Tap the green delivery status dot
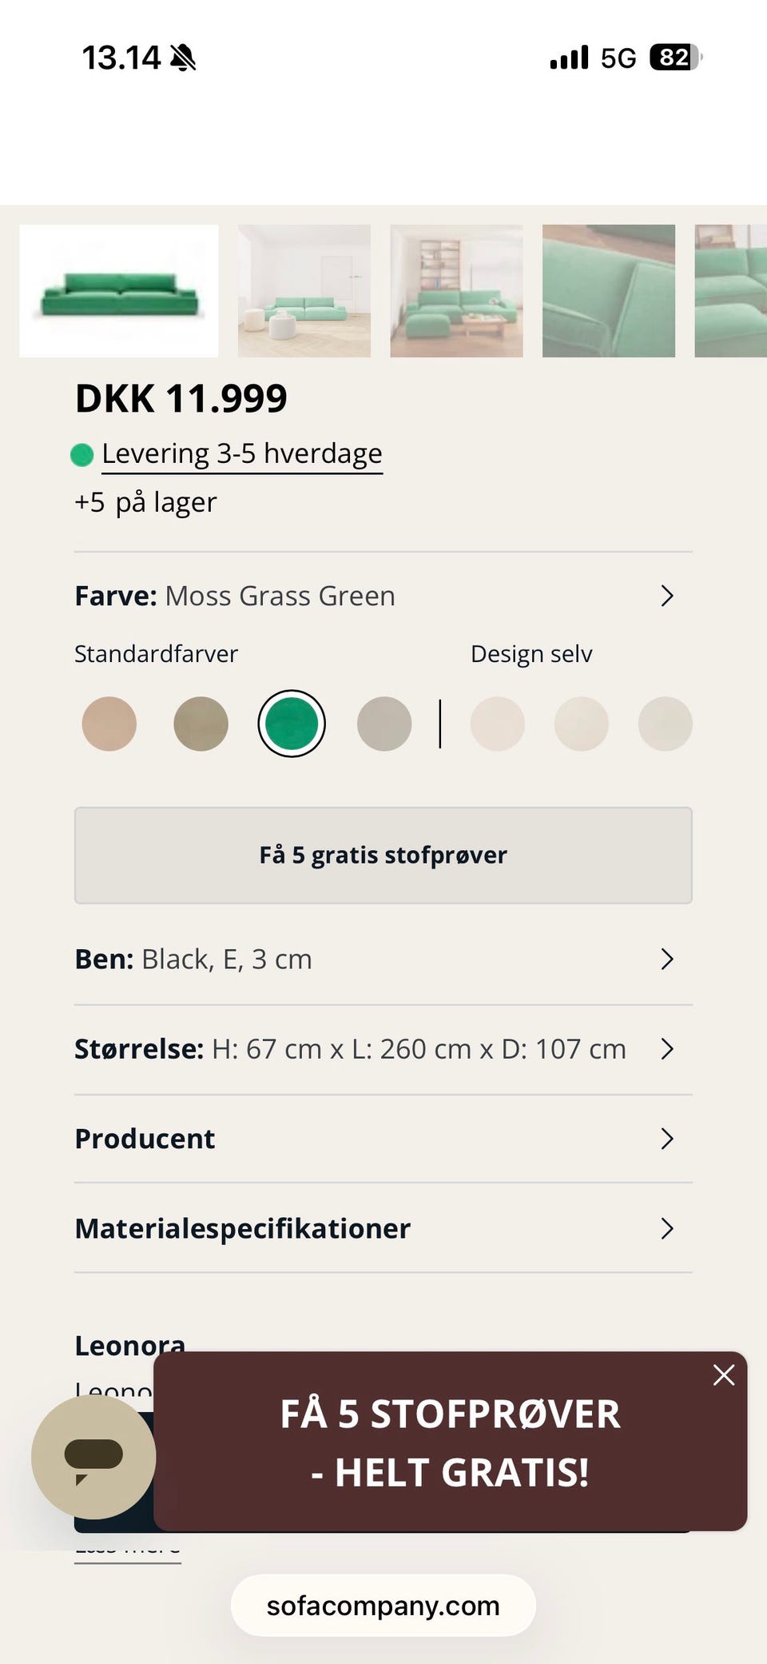 point(81,455)
